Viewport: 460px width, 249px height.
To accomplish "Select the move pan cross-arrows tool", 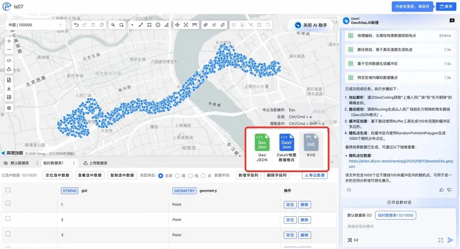I will pyautogui.click(x=177, y=25).
